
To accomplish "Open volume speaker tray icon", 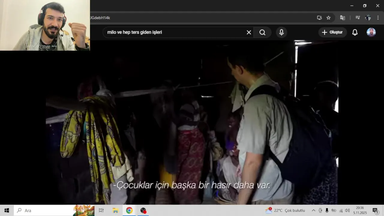I will (x=347, y=210).
